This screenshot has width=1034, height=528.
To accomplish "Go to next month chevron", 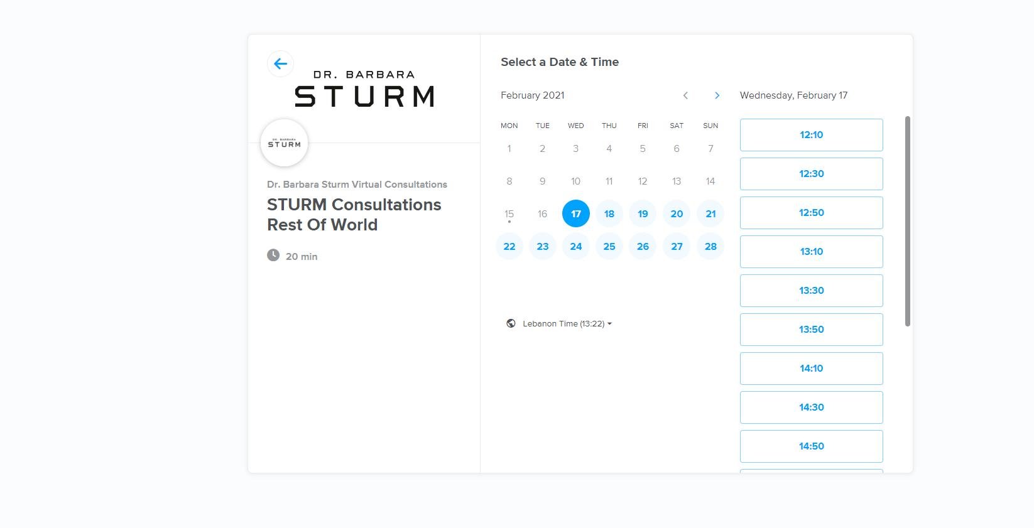I will pyautogui.click(x=717, y=95).
